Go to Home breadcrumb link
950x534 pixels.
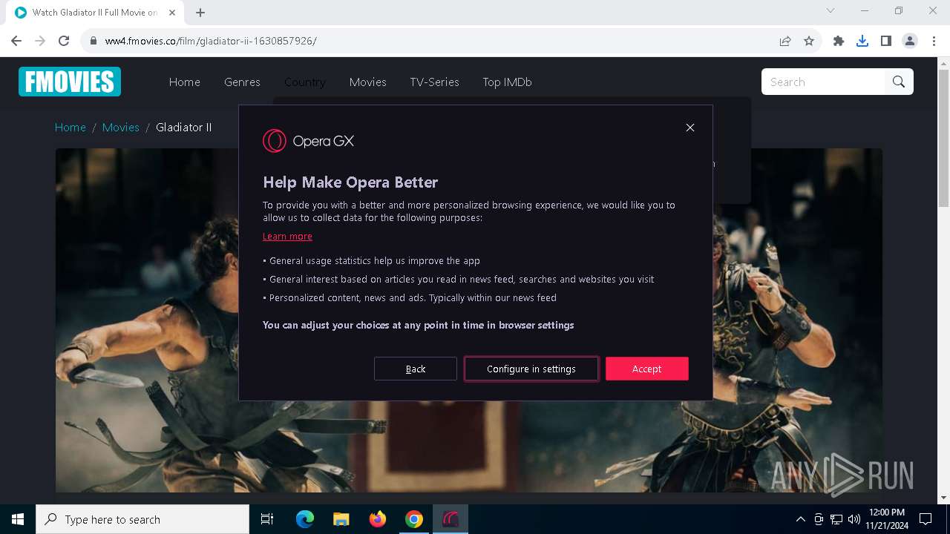click(71, 128)
